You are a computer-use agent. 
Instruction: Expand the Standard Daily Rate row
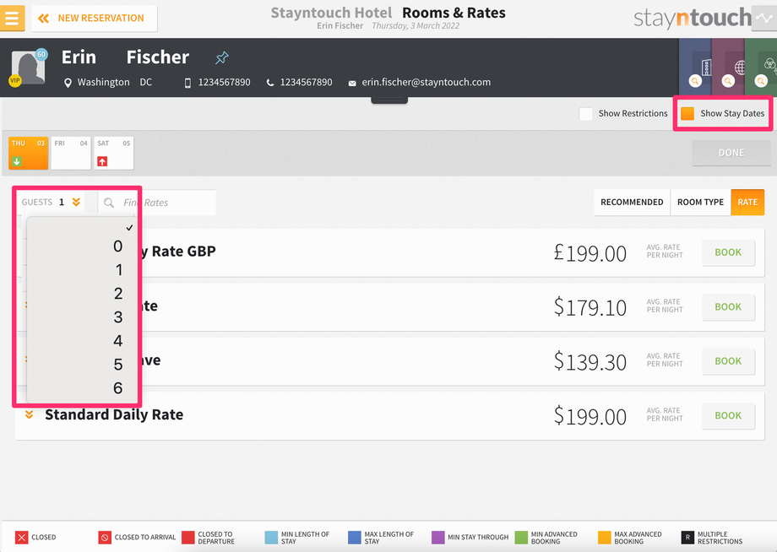click(x=30, y=415)
